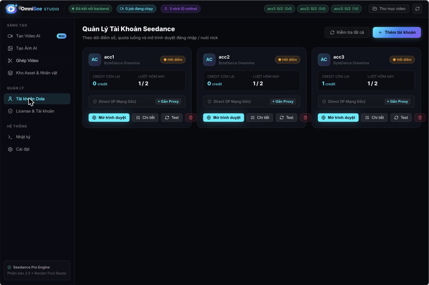
Task: Click the acc2: 0/2 quota pill
Action: click(313, 9)
